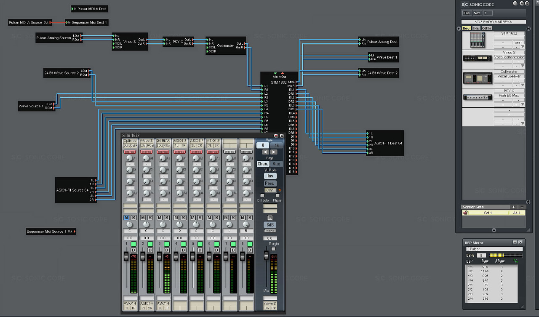
Task: Select the Pulsar Analog Dest module
Action: (379, 42)
